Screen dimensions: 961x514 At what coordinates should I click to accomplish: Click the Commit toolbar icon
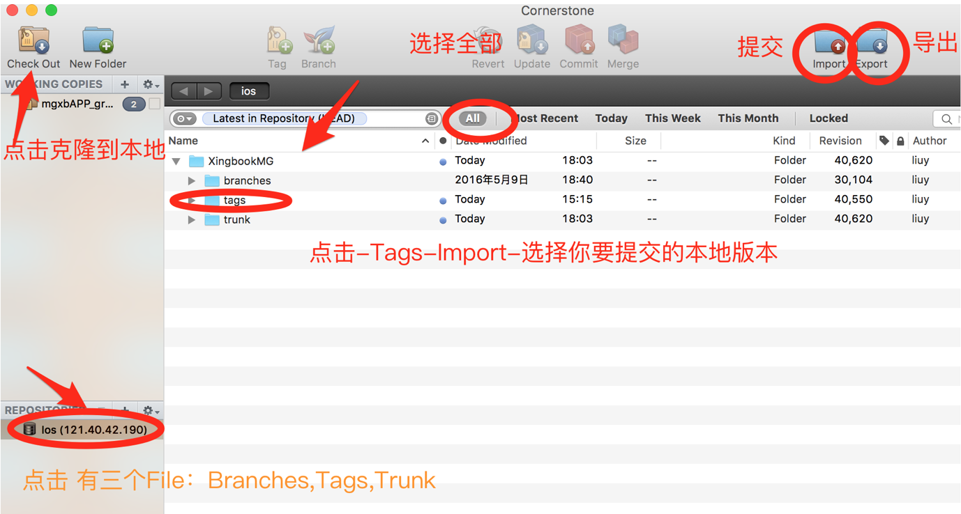coord(578,40)
